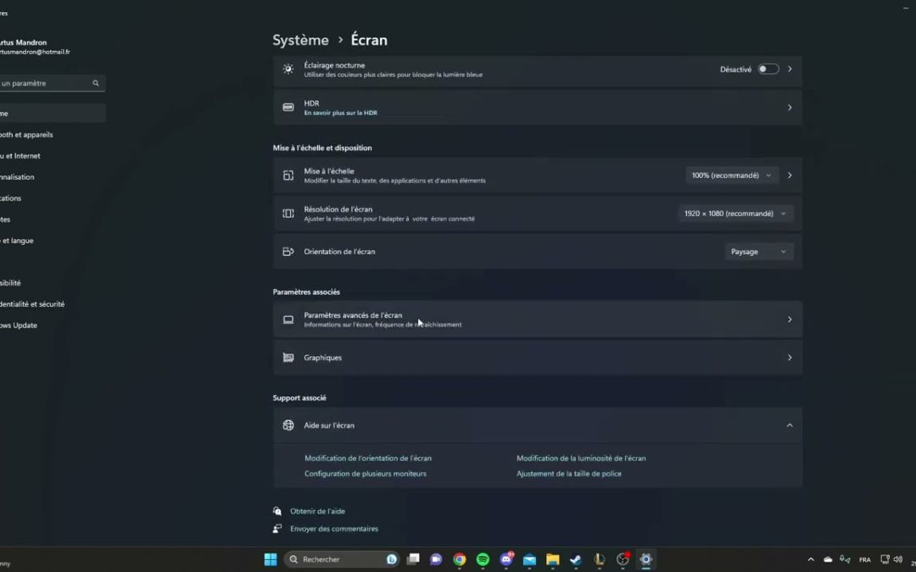
Task: Open Discord from the taskbar
Action: click(x=506, y=560)
